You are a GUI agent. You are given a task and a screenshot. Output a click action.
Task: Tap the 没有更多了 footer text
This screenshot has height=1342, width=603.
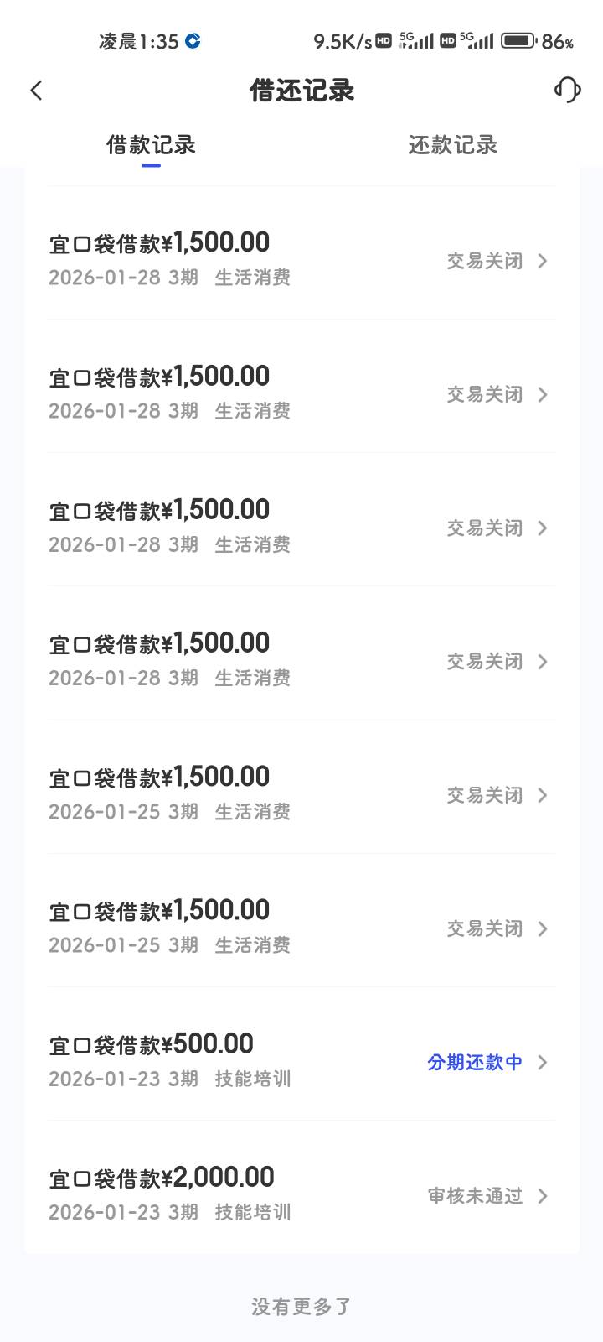click(301, 1306)
